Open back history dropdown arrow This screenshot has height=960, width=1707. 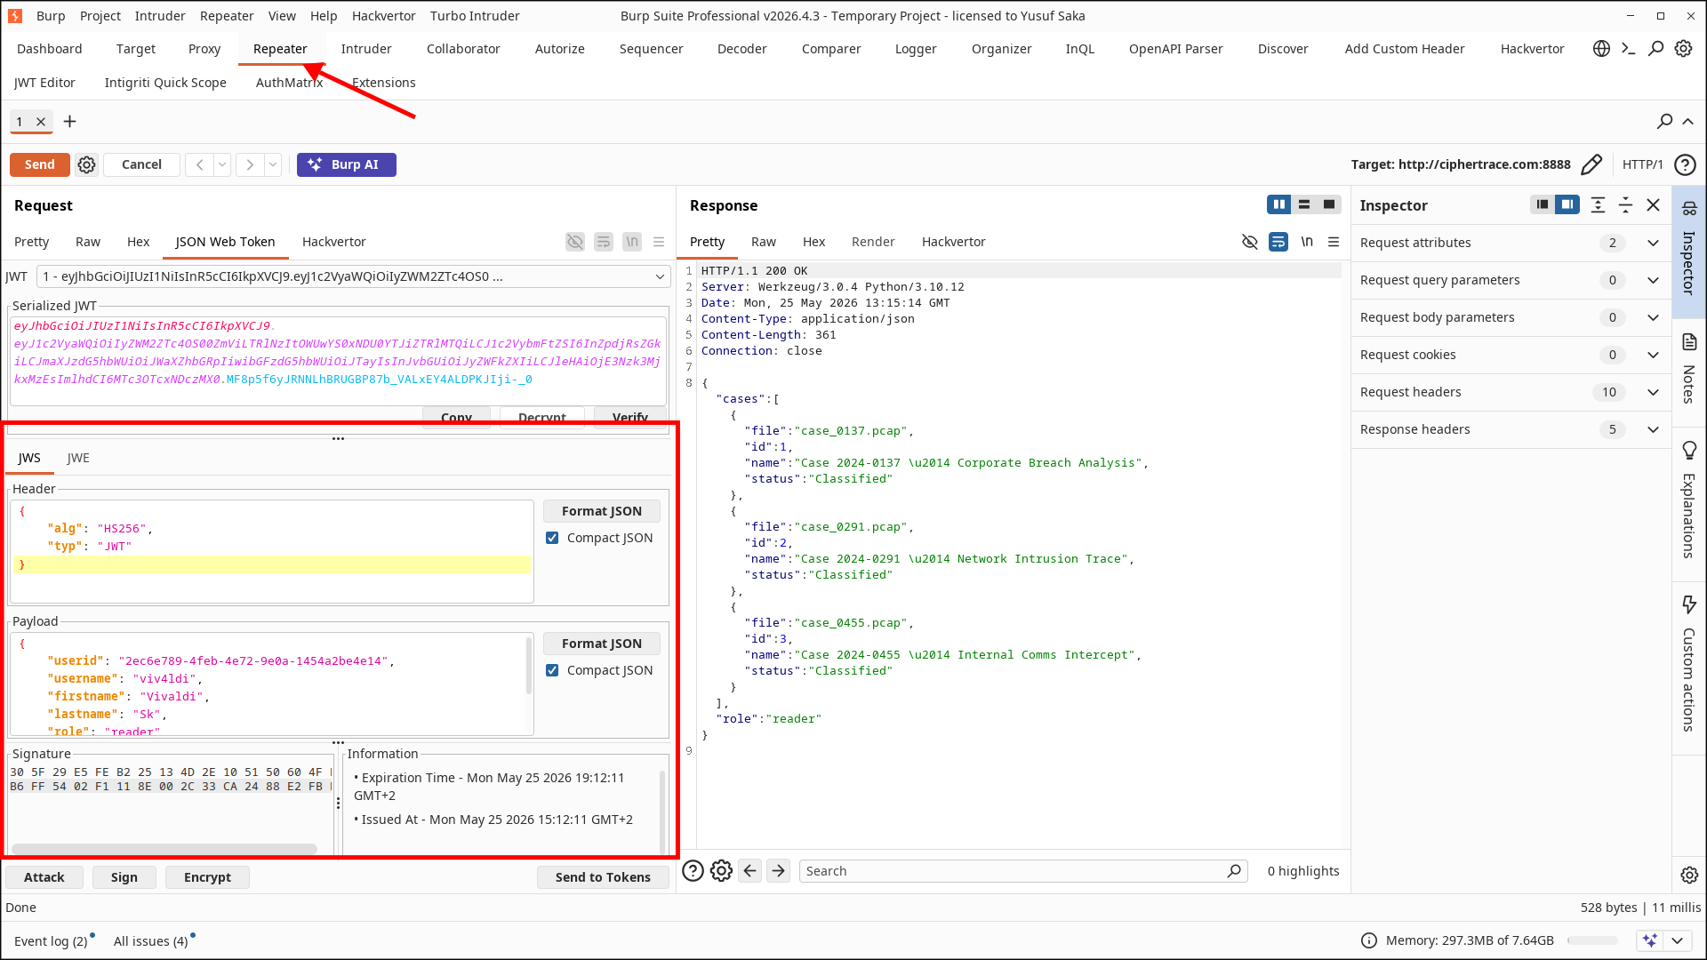tap(222, 164)
